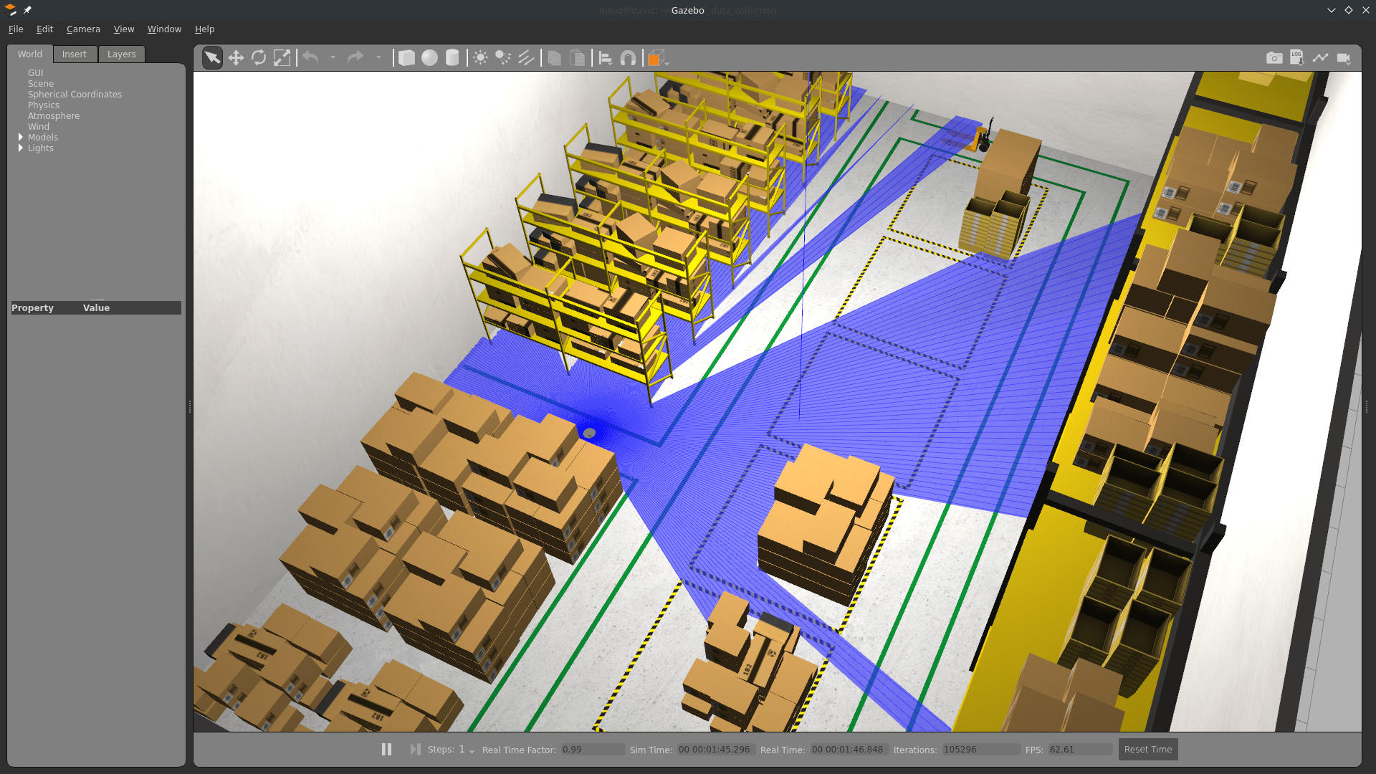Viewport: 1376px width, 774px height.
Task: Pause the simulation
Action: point(386,749)
